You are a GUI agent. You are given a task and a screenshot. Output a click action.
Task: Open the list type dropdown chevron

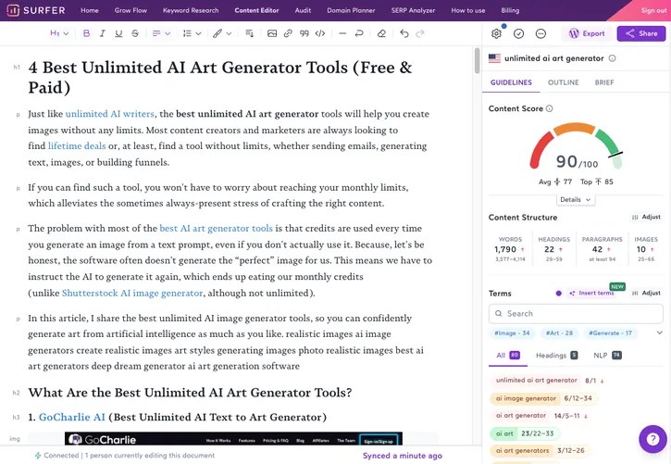point(198,33)
